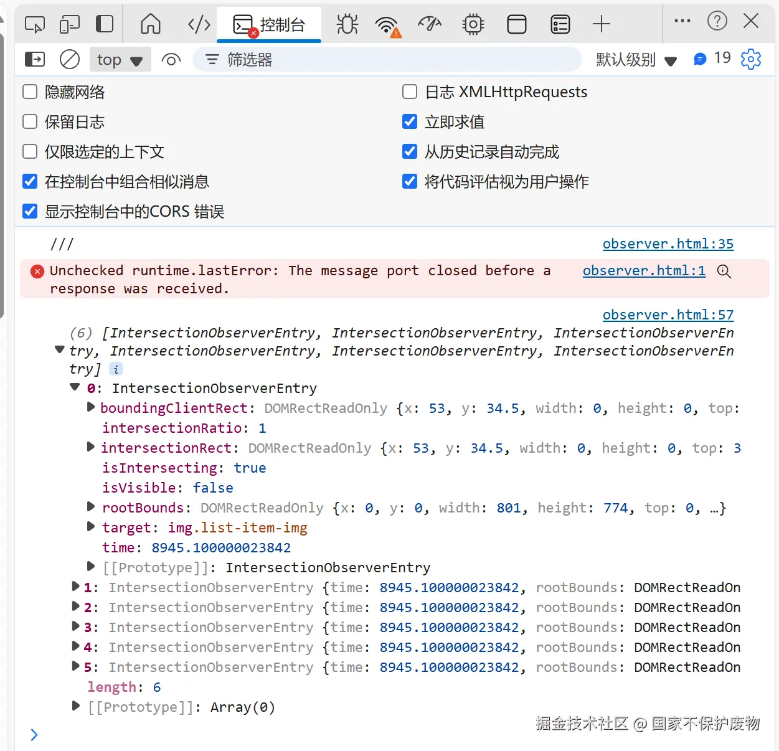The width and height of the screenshot is (779, 751).
Task: Expand boundingClientRect property
Action: click(90, 407)
